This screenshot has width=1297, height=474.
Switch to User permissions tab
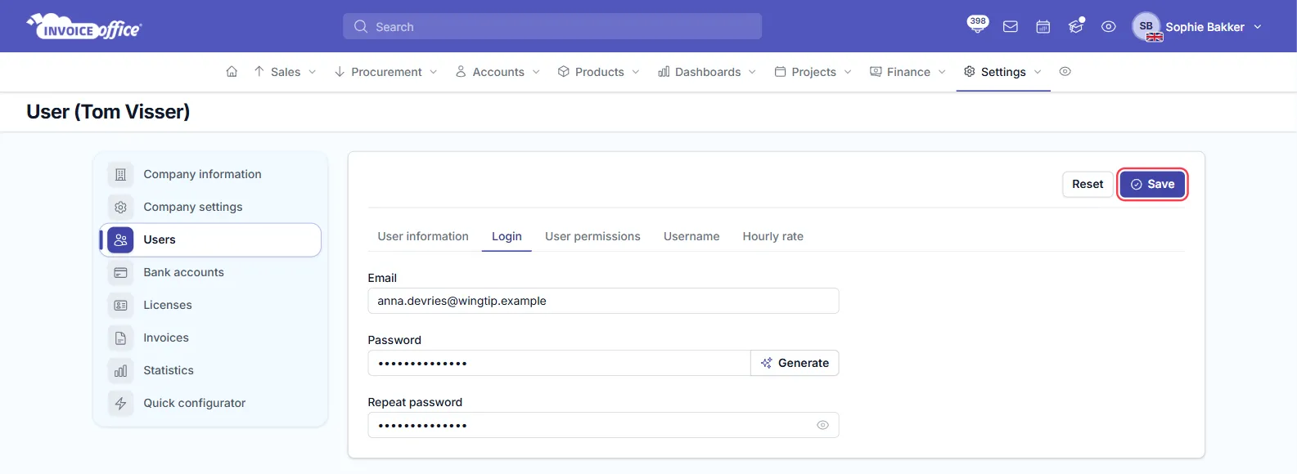pyautogui.click(x=592, y=236)
